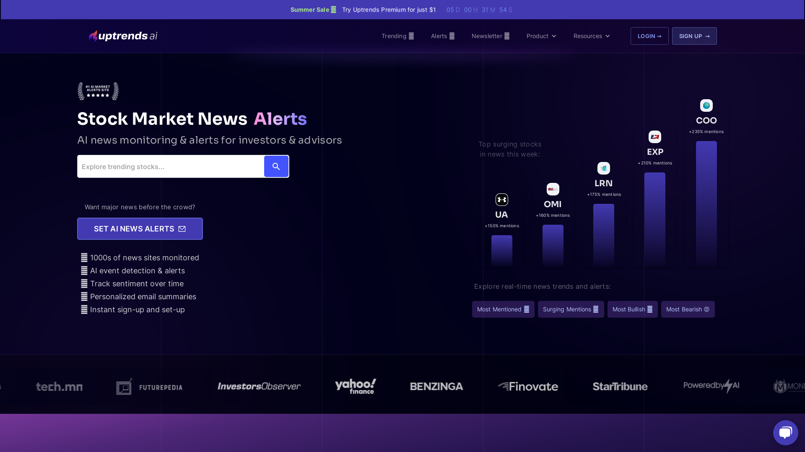Click the UA ticker label
Image resolution: width=805 pixels, height=452 pixels.
pos(501,215)
